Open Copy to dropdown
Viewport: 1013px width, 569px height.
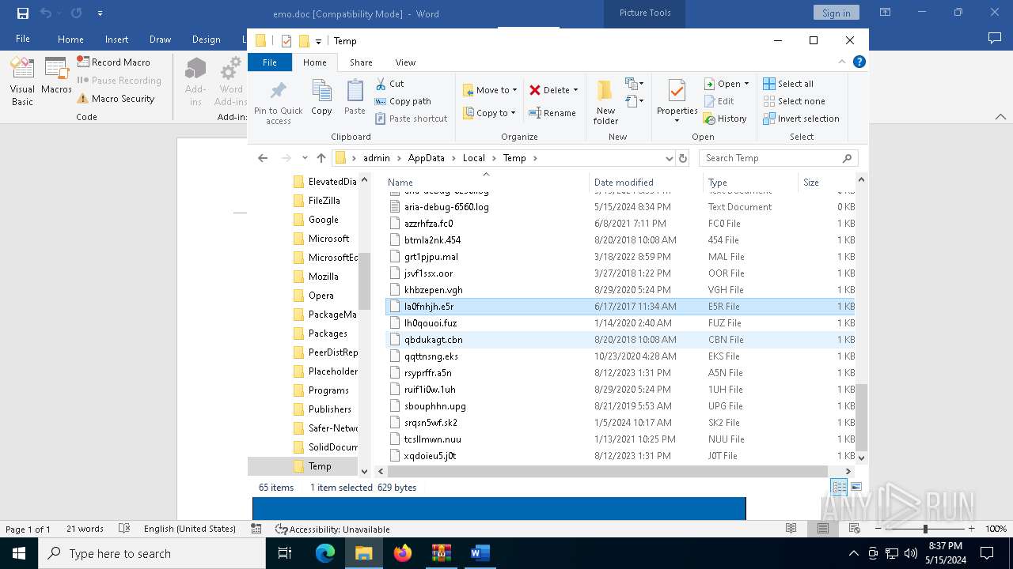tap(489, 113)
